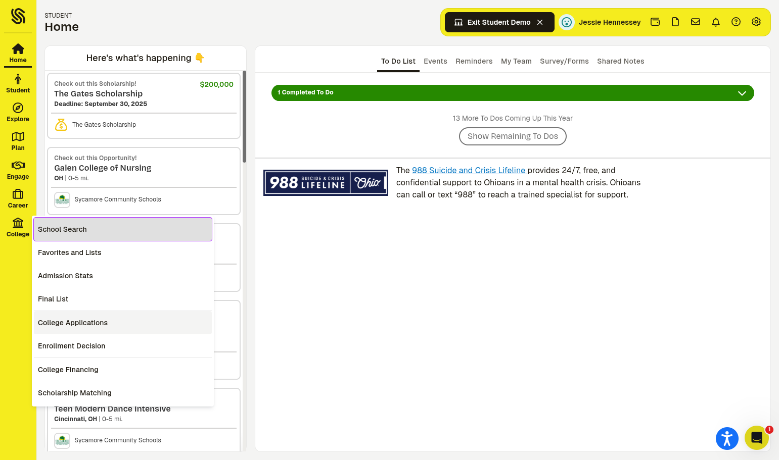
Task: Open the wallet icon in header
Action: [655, 22]
